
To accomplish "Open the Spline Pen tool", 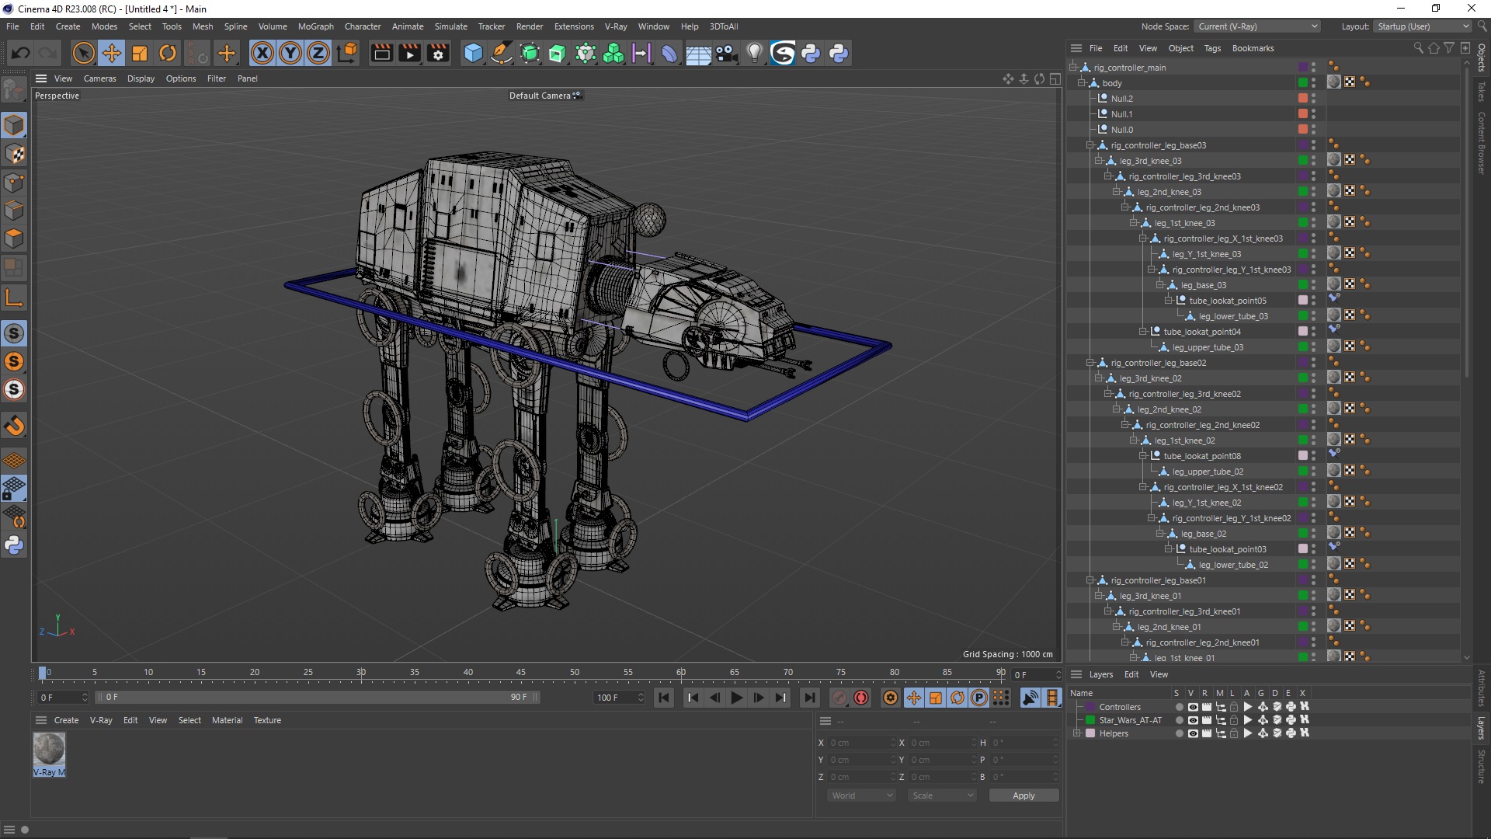I will tap(502, 53).
